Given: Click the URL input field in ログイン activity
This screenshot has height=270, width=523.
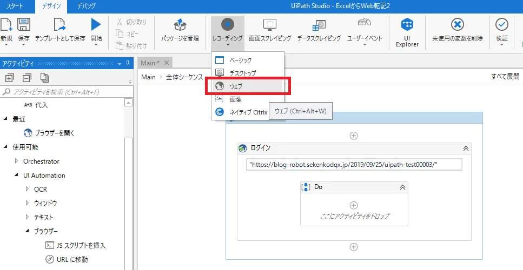Looking at the screenshot, I should click(x=354, y=165).
